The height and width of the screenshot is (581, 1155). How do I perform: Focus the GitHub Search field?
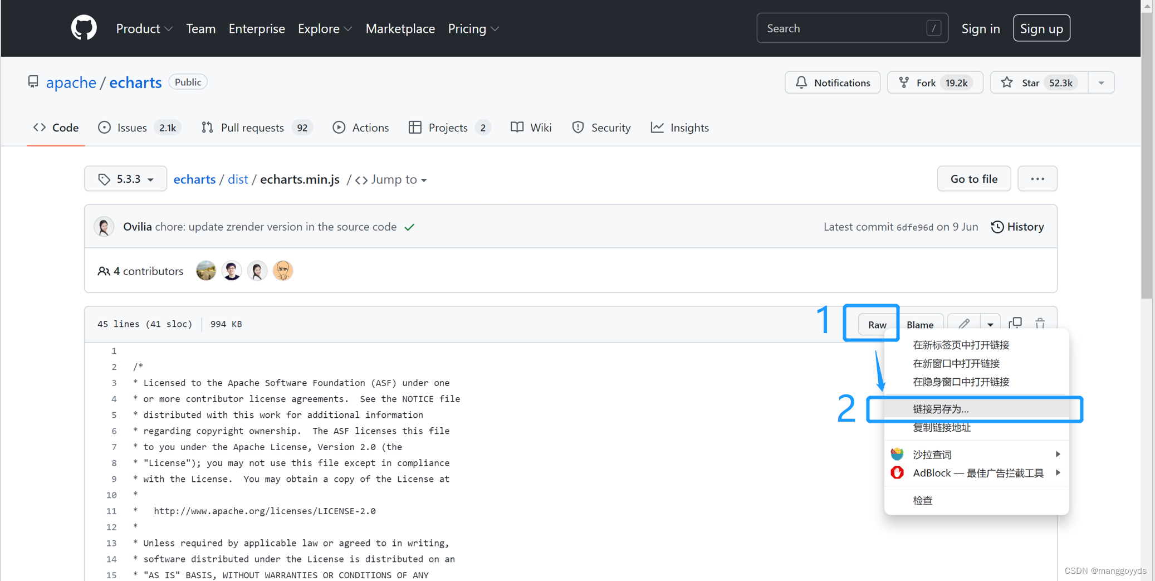click(852, 28)
